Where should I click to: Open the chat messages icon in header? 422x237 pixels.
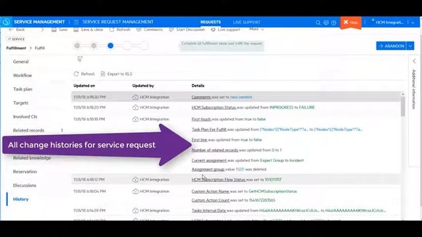[326, 22]
